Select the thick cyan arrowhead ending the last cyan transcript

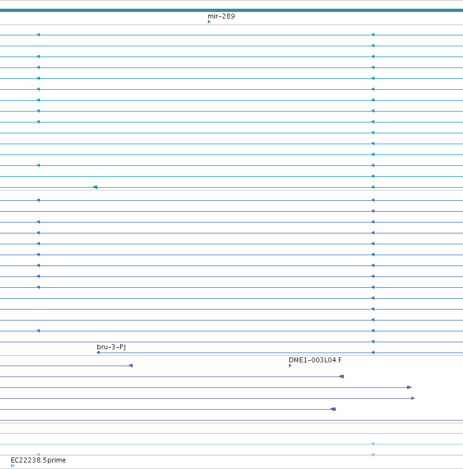[95, 187]
